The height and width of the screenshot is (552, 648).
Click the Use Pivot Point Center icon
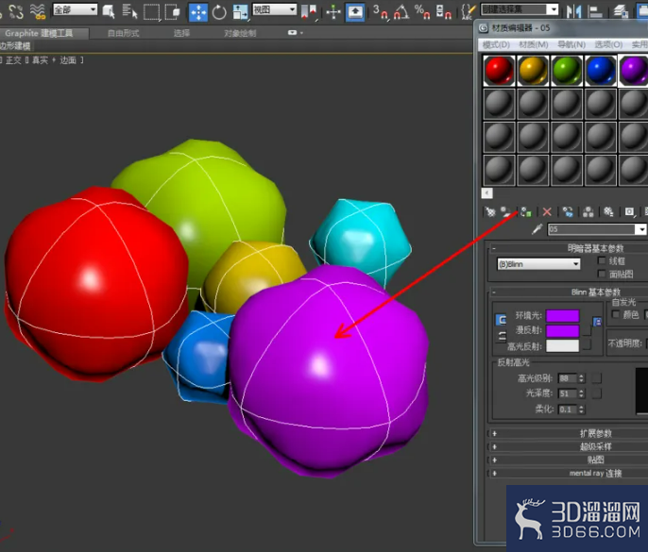308,11
